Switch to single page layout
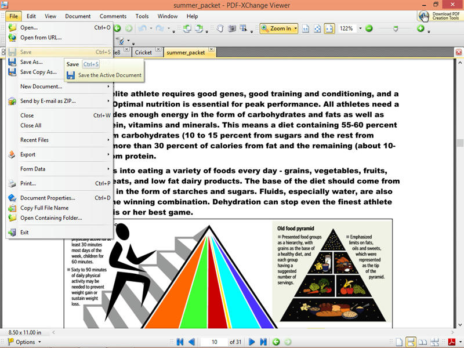The image size is (464, 348). coord(399,342)
